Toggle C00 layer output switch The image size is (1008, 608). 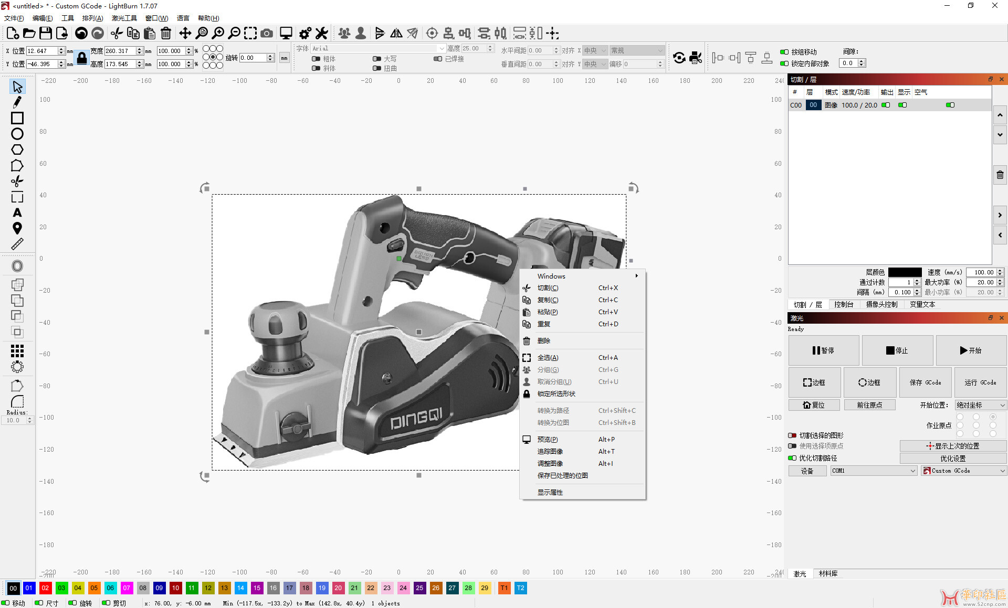[x=886, y=105]
